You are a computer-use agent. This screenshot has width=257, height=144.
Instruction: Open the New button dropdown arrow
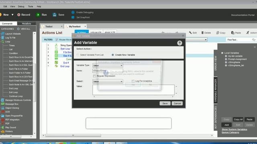[12, 15]
